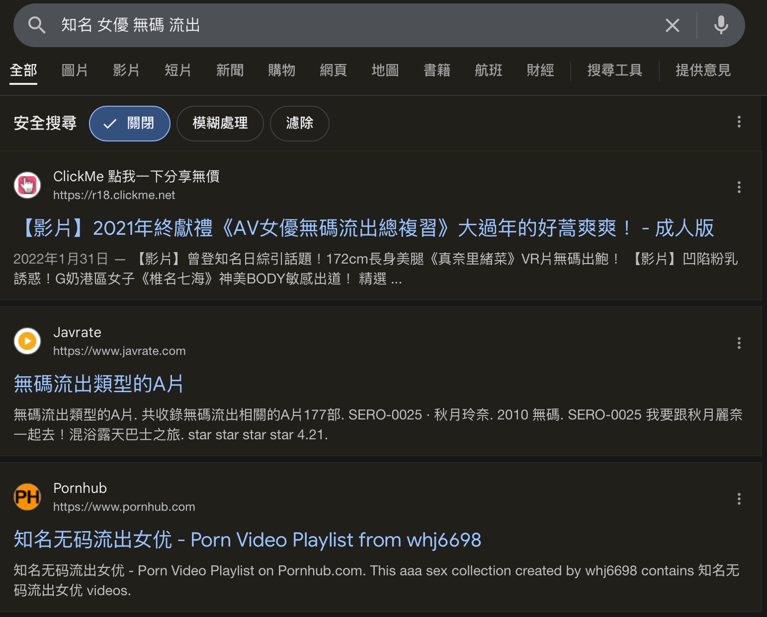The height and width of the screenshot is (617, 767).
Task: Click the Javrate site name text
Action: (77, 332)
